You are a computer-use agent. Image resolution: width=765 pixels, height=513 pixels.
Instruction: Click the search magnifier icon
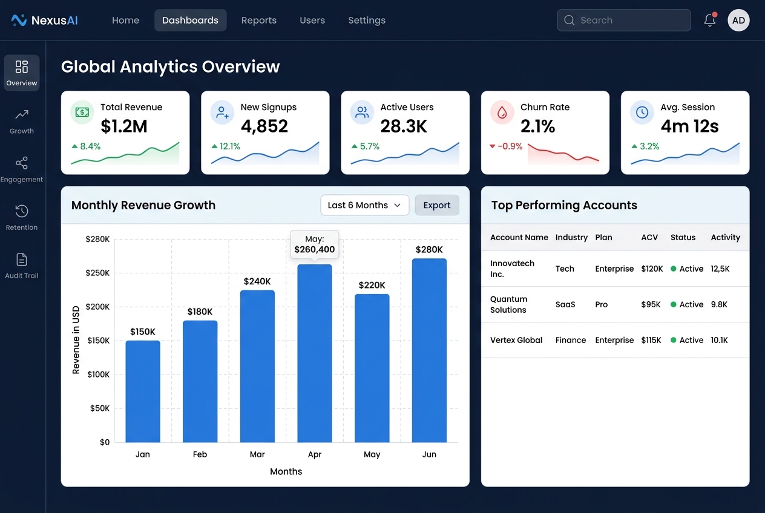tap(569, 20)
